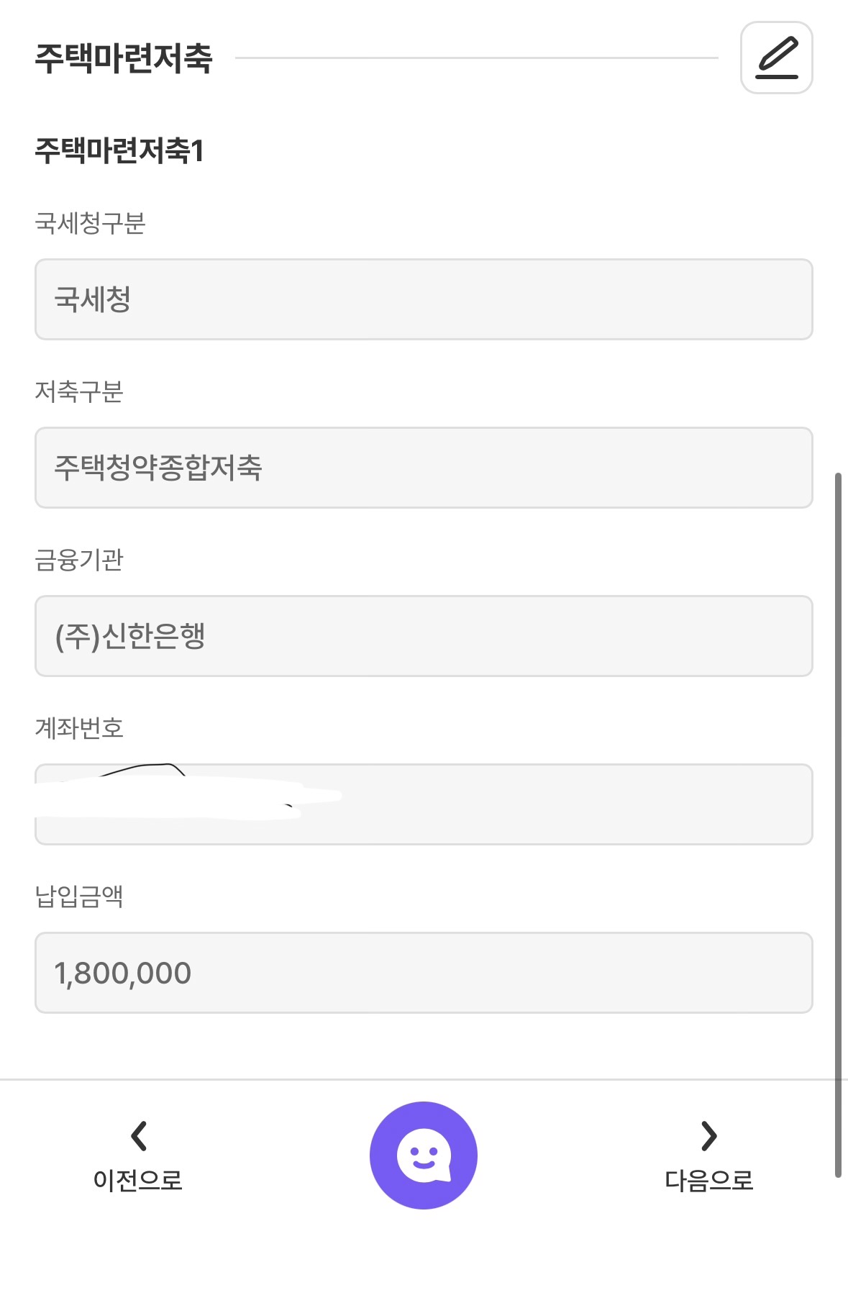The width and height of the screenshot is (848, 1303).
Task: Tap the pencil edit icon
Action: 776,58
